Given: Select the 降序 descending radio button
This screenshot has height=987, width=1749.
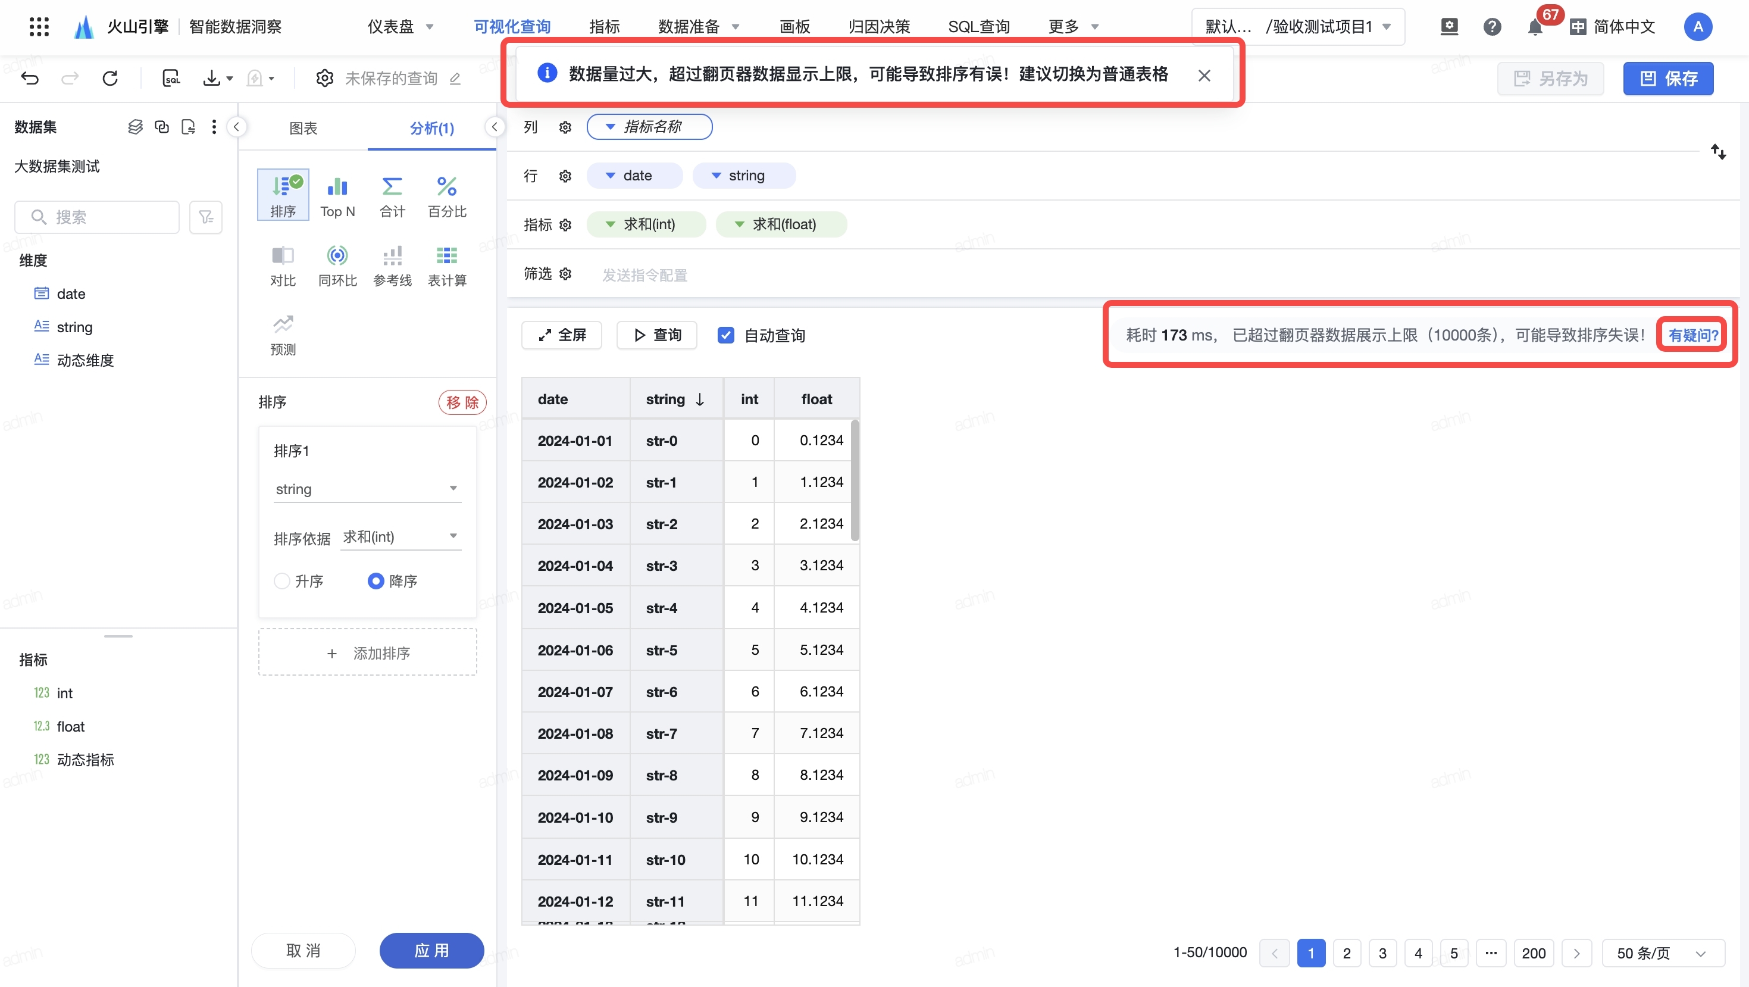Looking at the screenshot, I should click(x=376, y=581).
